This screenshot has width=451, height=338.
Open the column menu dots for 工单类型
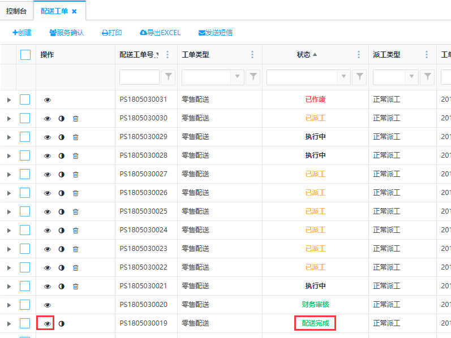252,55
